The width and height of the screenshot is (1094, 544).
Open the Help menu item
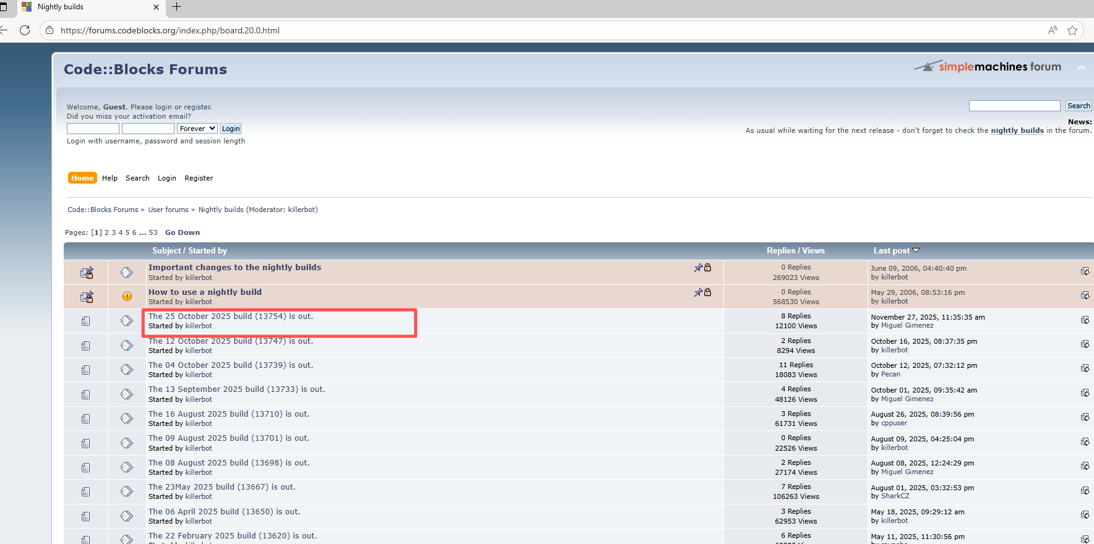point(110,178)
